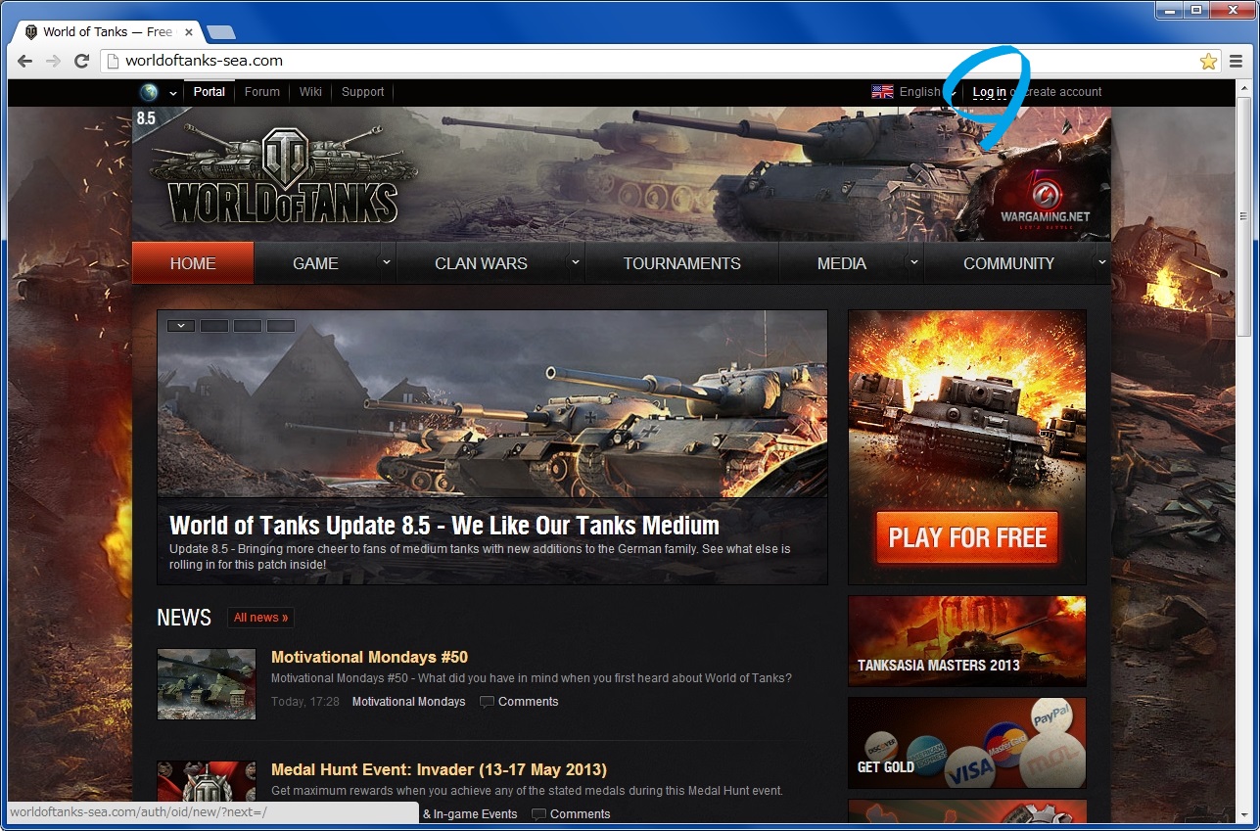Select the first active carousel slide indicator
Screen dimensions: 1260x831
(x=181, y=326)
